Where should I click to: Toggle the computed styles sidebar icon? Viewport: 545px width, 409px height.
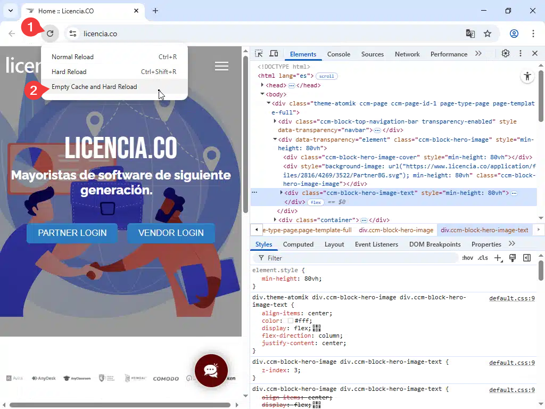pos(527,258)
